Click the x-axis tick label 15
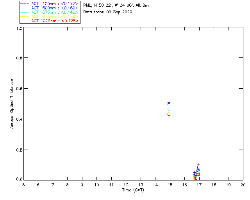This screenshot has height=200, width=250. (170, 185)
